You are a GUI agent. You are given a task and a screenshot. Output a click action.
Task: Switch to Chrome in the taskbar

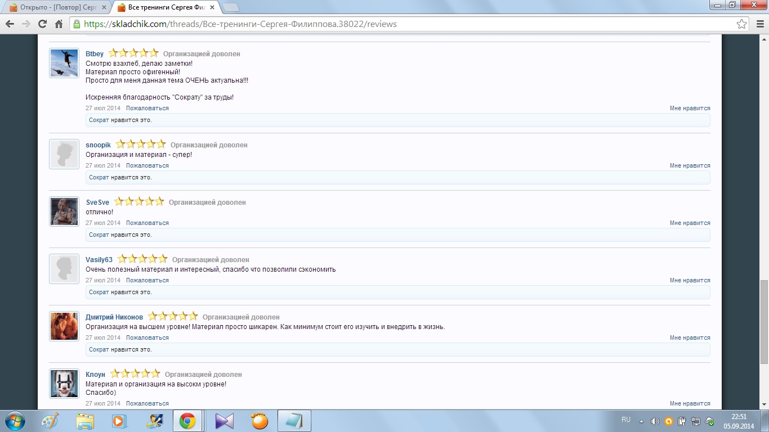[x=187, y=421]
